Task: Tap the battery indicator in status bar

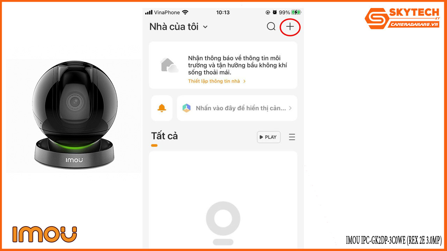Action: point(296,12)
